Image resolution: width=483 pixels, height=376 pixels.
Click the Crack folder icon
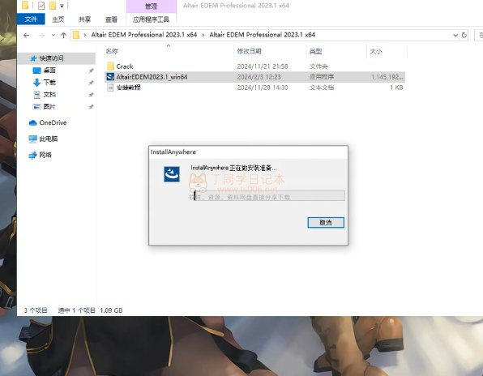tap(110, 66)
